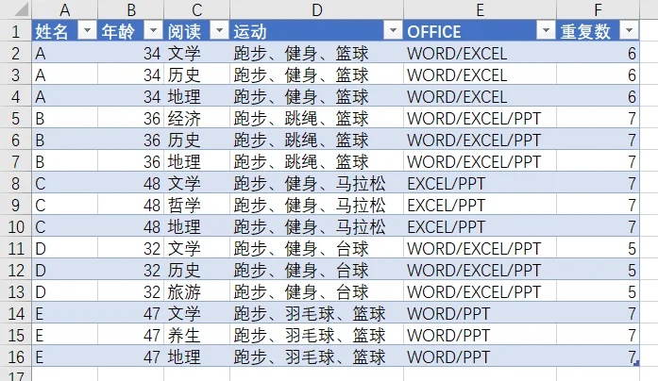Select cell 经济 in row 5
This screenshot has height=381, width=658.
tap(196, 118)
